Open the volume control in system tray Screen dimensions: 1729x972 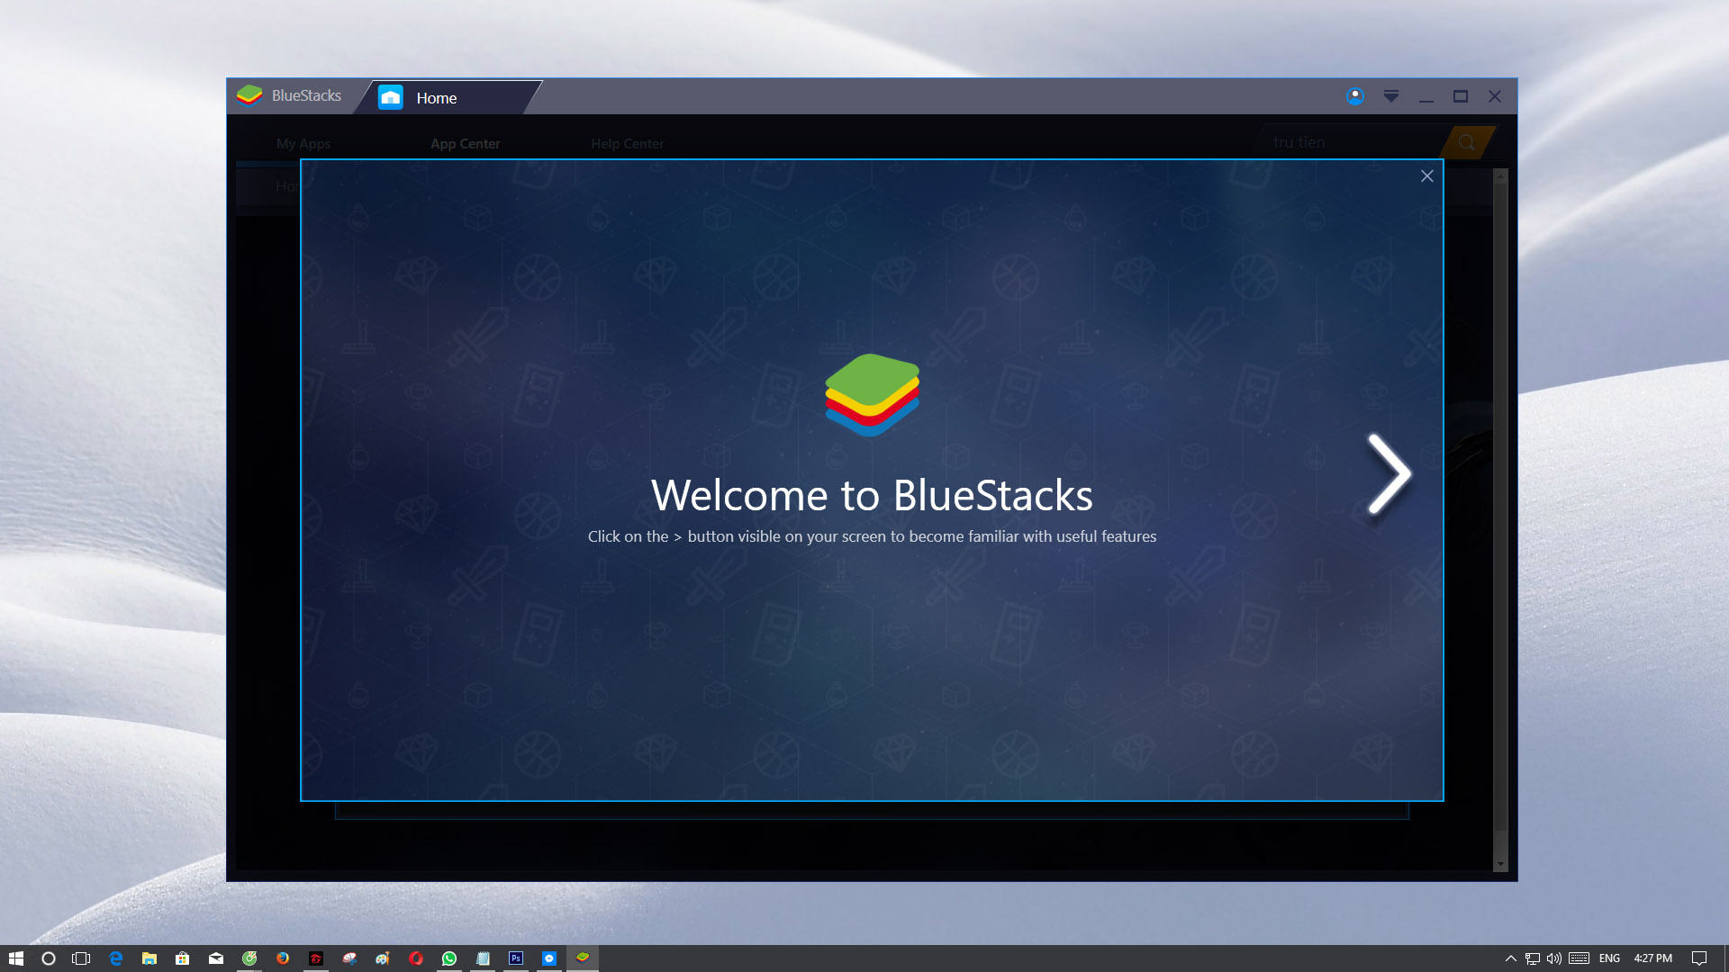(1554, 958)
